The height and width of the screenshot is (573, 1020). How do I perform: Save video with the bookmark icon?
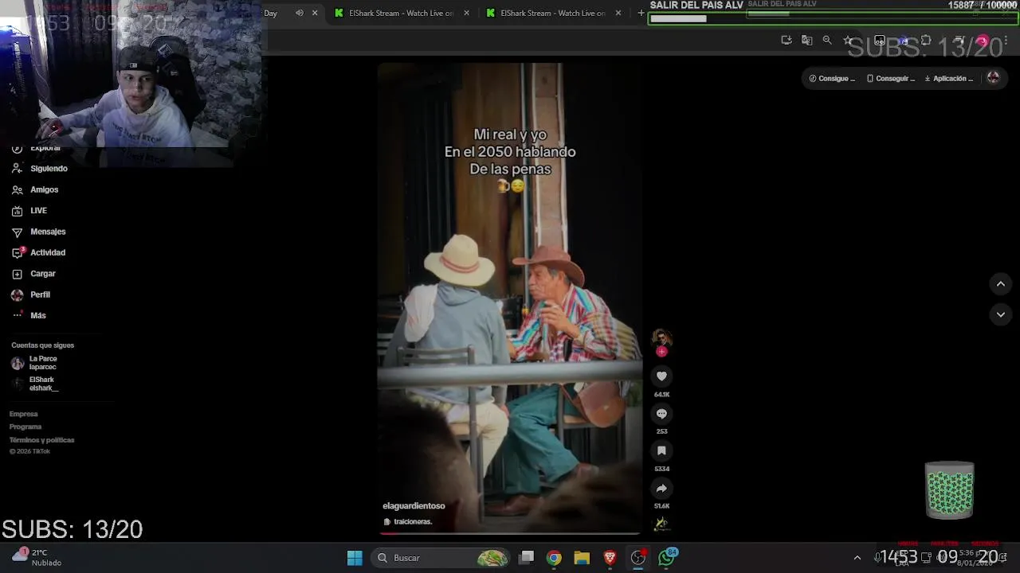pos(661,451)
